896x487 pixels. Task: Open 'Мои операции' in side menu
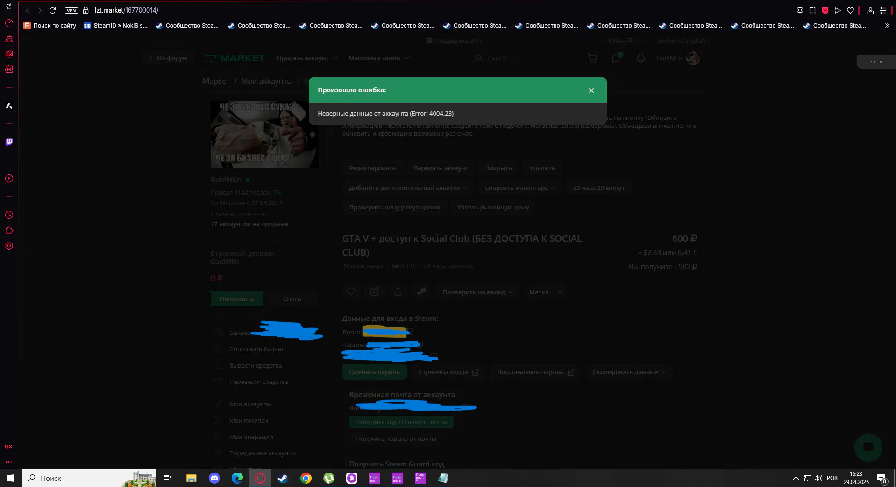click(x=251, y=437)
